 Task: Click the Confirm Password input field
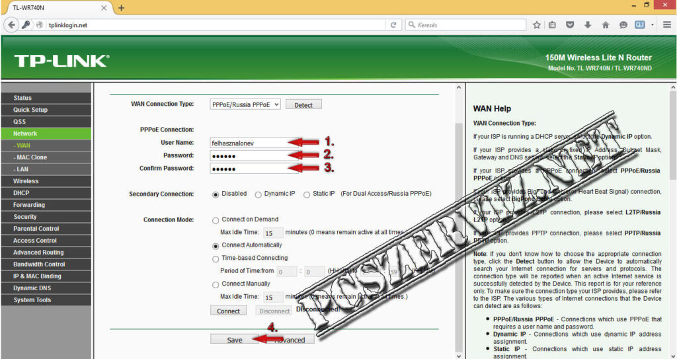pyautogui.click(x=254, y=169)
